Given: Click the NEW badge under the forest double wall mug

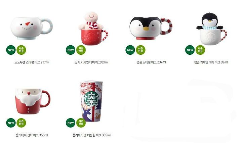Looking at the screenshot, I should pyautogui.click(x=71, y=123).
